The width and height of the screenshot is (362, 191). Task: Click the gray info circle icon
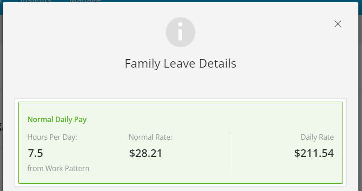180,32
